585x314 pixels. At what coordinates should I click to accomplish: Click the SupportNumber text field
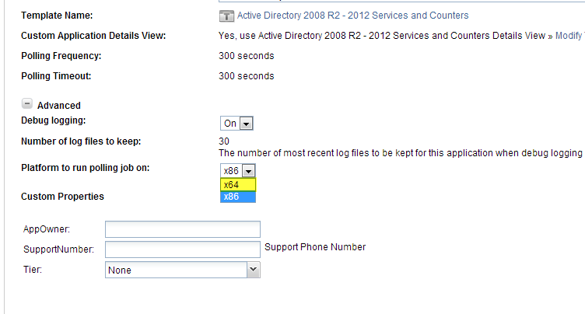pyautogui.click(x=183, y=249)
